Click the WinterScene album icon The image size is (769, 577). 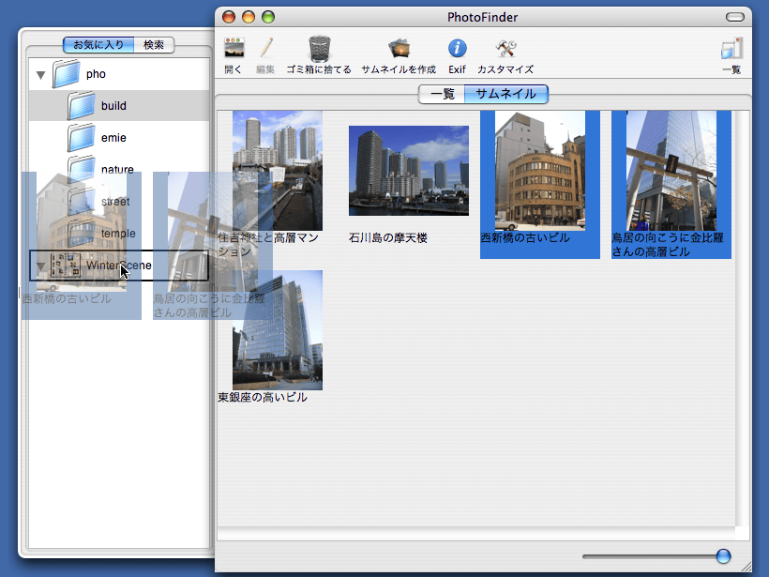coord(66,266)
